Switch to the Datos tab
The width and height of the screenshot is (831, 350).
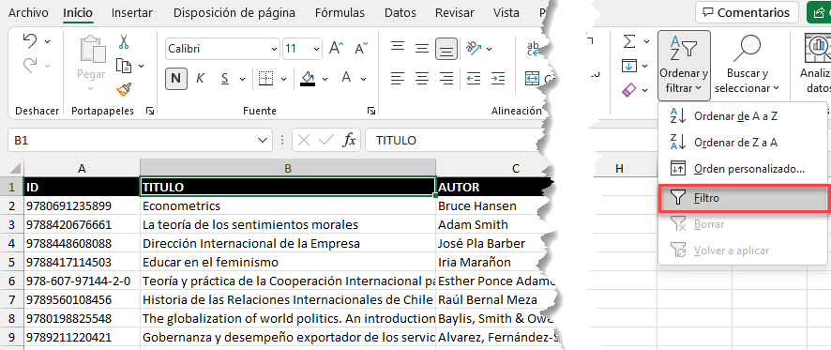[400, 13]
